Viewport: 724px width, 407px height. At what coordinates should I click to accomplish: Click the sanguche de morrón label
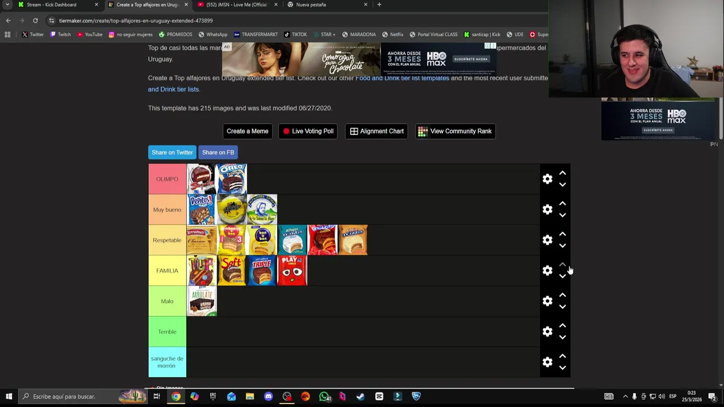pyautogui.click(x=167, y=362)
